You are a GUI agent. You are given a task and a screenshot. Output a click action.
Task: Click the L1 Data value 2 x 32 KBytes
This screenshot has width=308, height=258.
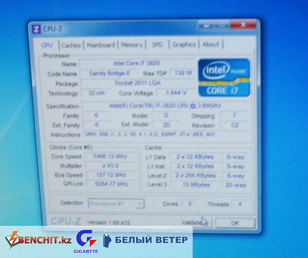(195, 157)
